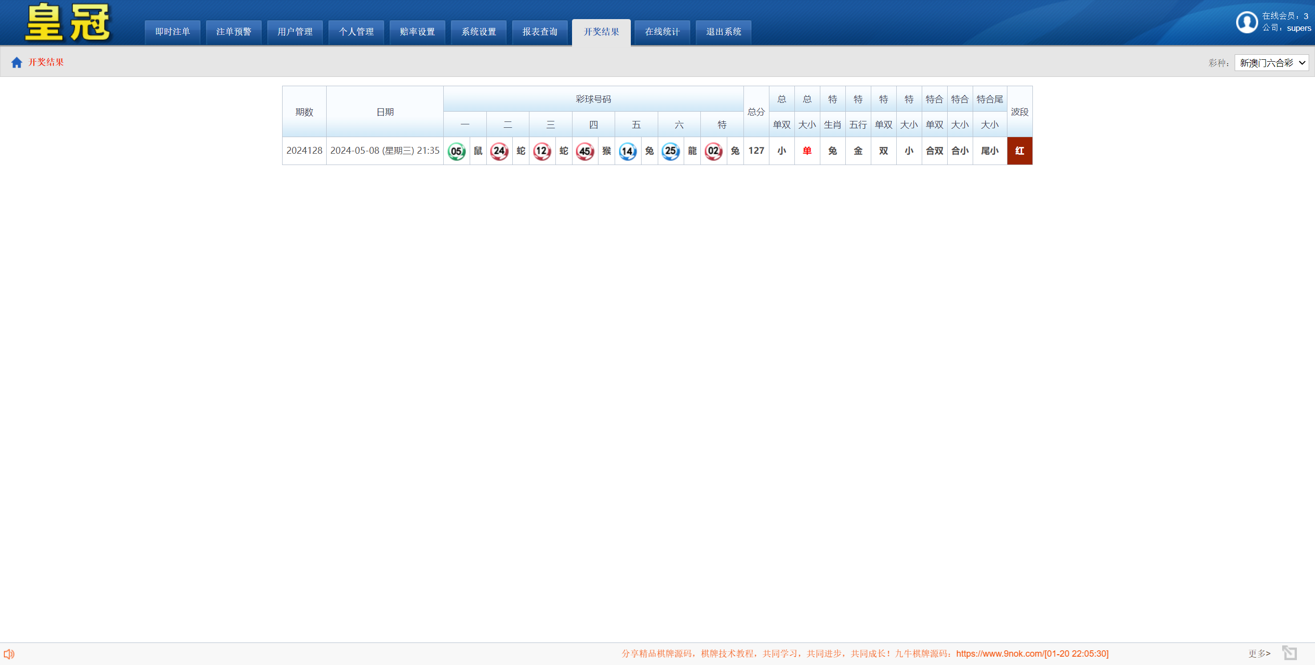Click the 更多> link in footer
Viewport: 1315px width, 665px height.
coord(1259,653)
